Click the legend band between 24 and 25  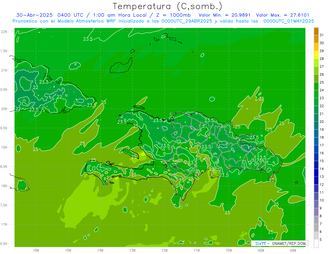tap(316, 86)
